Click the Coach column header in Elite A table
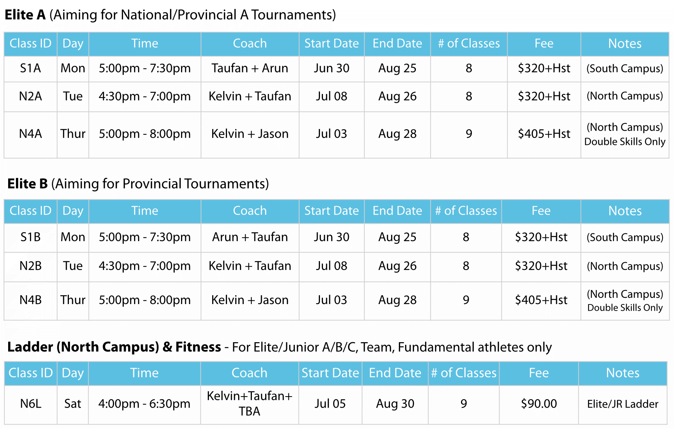 [250, 44]
